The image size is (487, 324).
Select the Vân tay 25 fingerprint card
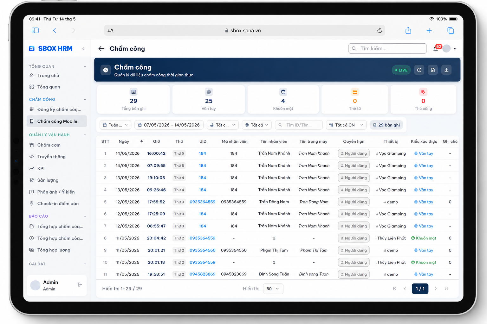pyautogui.click(x=209, y=99)
